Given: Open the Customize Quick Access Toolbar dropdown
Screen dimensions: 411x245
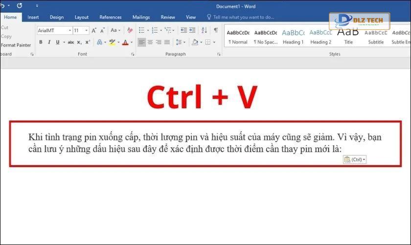Looking at the screenshot, I should (37, 5).
